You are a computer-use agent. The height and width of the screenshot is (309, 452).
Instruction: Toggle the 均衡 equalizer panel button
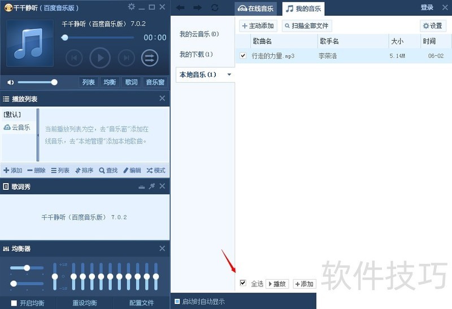[x=110, y=82]
